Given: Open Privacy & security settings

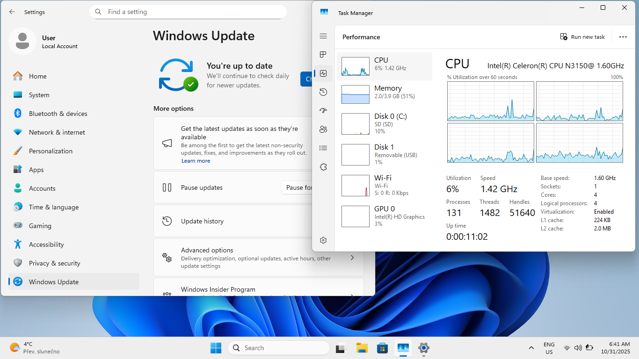Looking at the screenshot, I should click(x=74, y=263).
